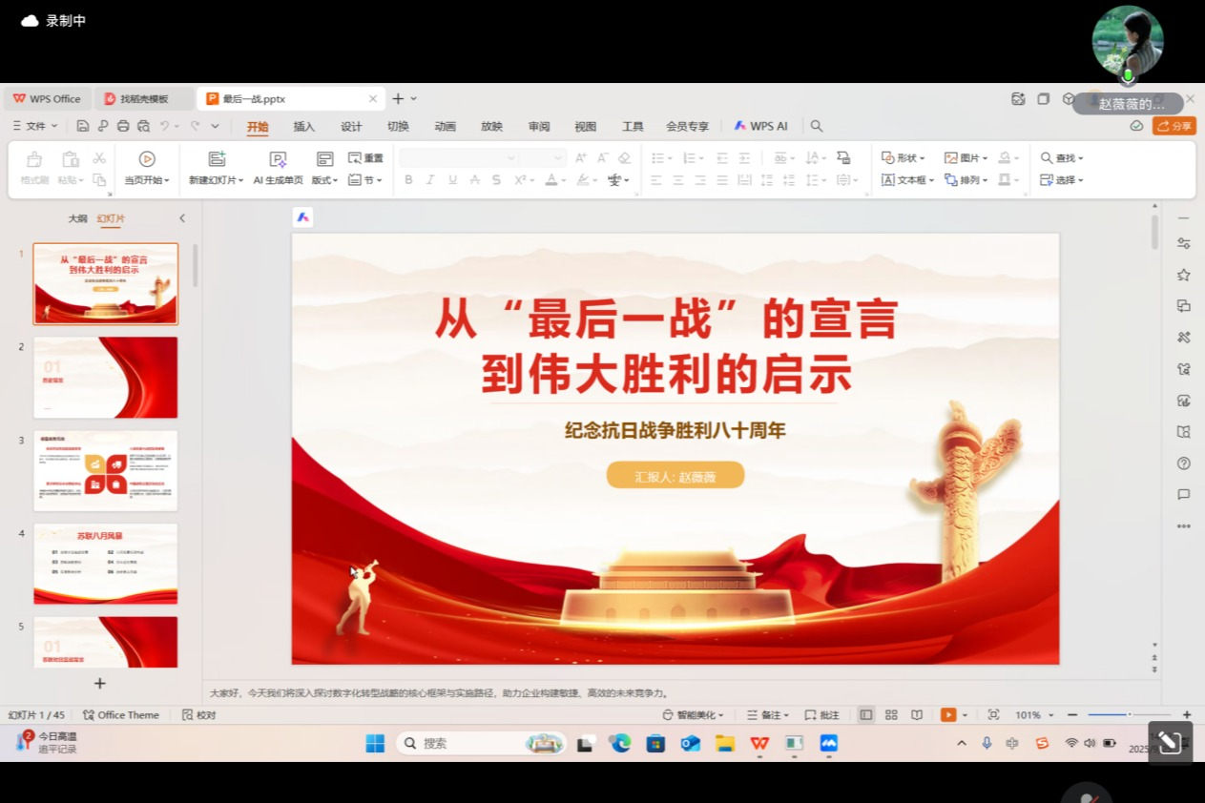
Task: Open the 形状 shapes dropdown
Action: [904, 158]
